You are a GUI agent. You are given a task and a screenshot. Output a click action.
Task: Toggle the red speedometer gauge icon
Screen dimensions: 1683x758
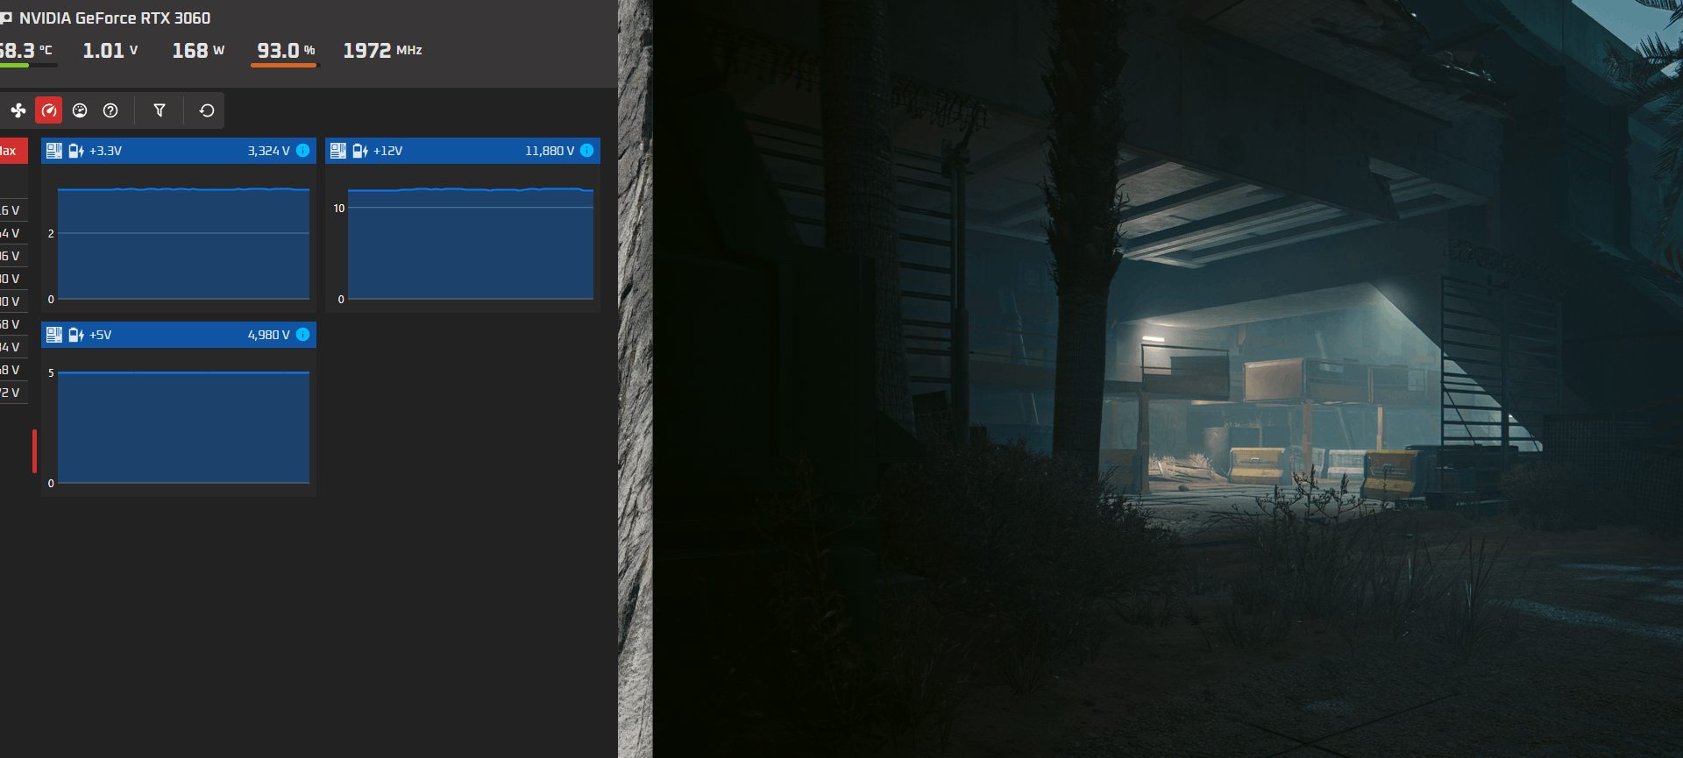pos(49,110)
